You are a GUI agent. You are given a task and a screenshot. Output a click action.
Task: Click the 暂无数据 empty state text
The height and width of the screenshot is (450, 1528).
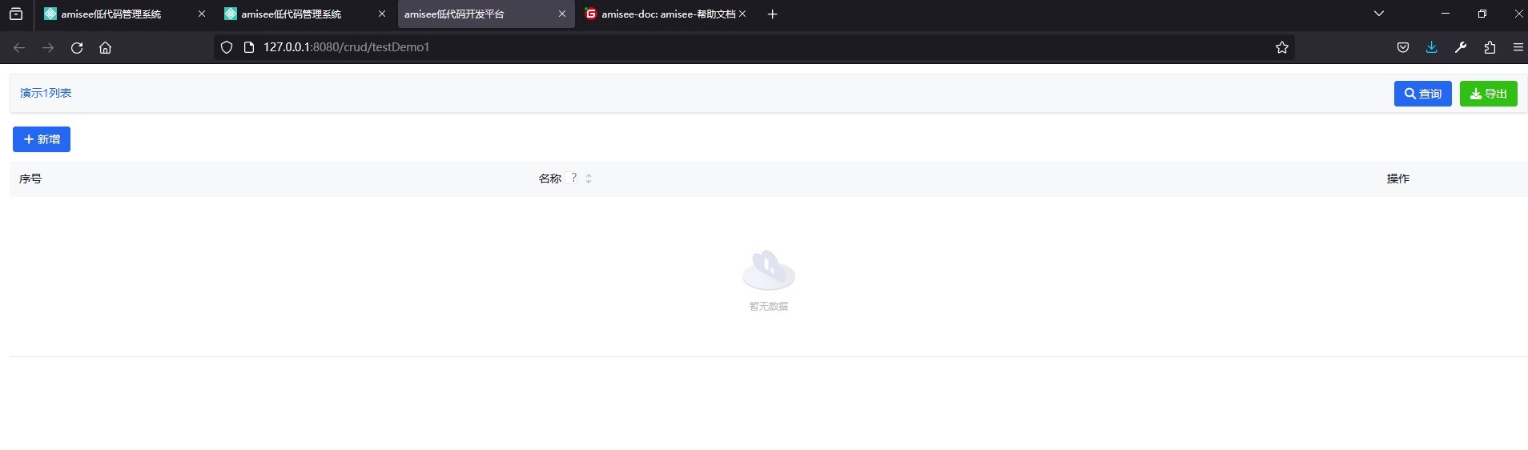(768, 306)
